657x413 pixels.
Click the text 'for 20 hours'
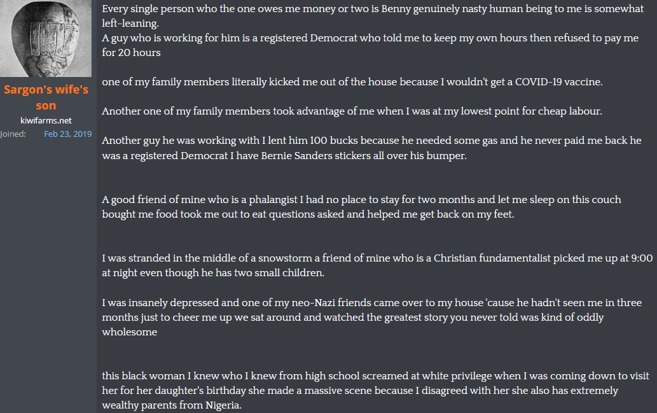[x=131, y=52]
